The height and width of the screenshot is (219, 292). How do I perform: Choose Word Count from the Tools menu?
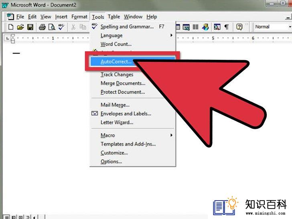pyautogui.click(x=133, y=44)
